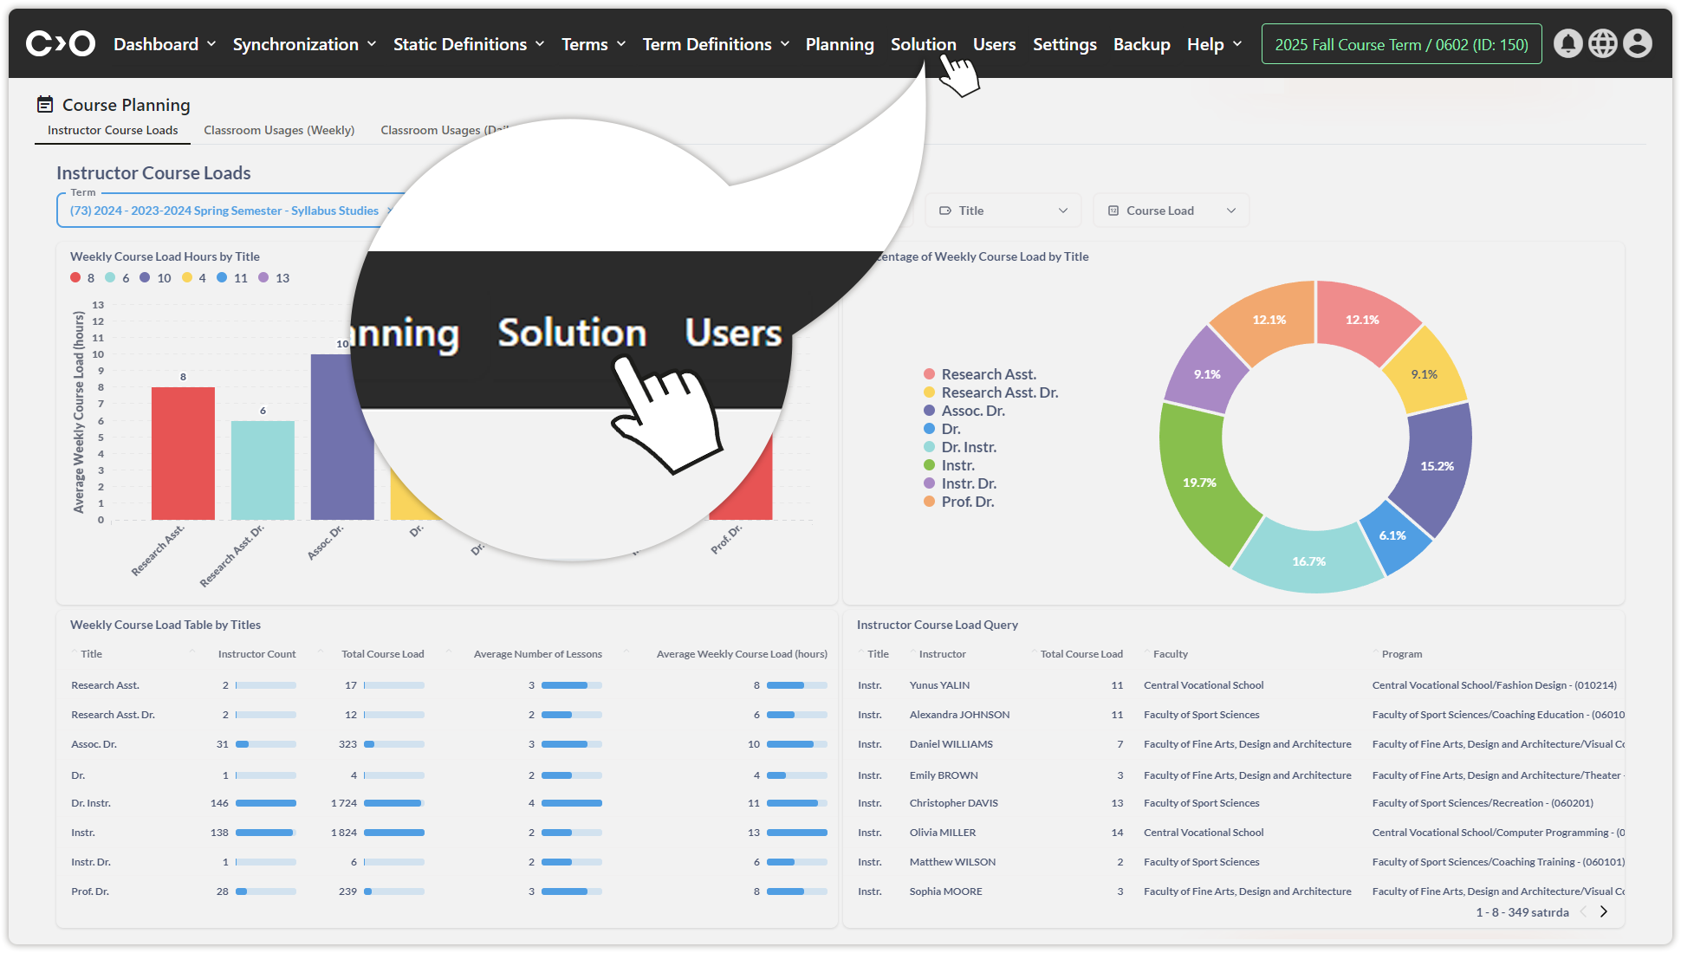Toggle Prof. Dr. legend item off
The image size is (1681, 953).
958,502
